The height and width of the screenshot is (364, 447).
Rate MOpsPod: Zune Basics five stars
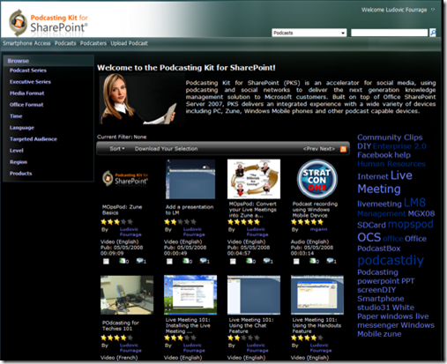click(130, 222)
